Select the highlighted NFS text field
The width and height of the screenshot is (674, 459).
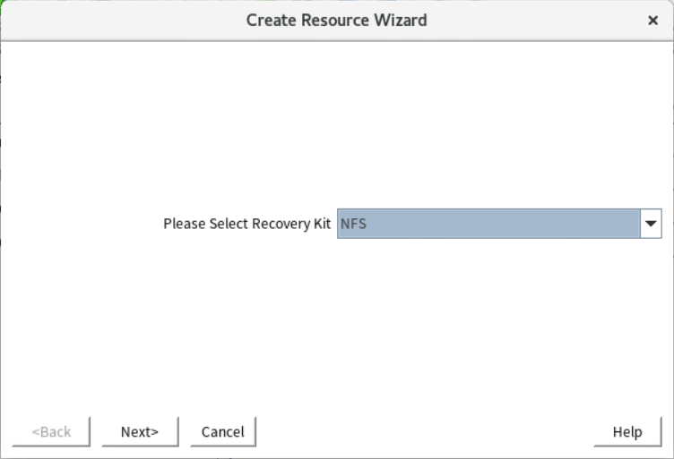click(x=488, y=224)
